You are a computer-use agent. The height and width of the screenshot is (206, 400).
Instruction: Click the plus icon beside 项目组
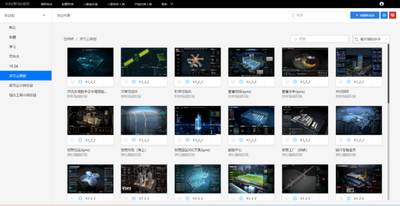[44, 15]
